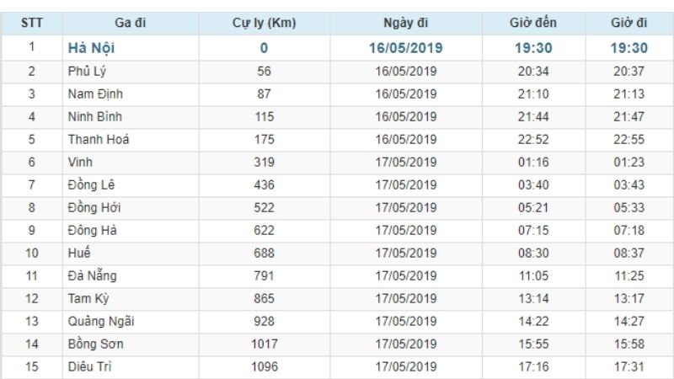Click the Nam Định station name
This screenshot has height=379, width=674.
(94, 94)
